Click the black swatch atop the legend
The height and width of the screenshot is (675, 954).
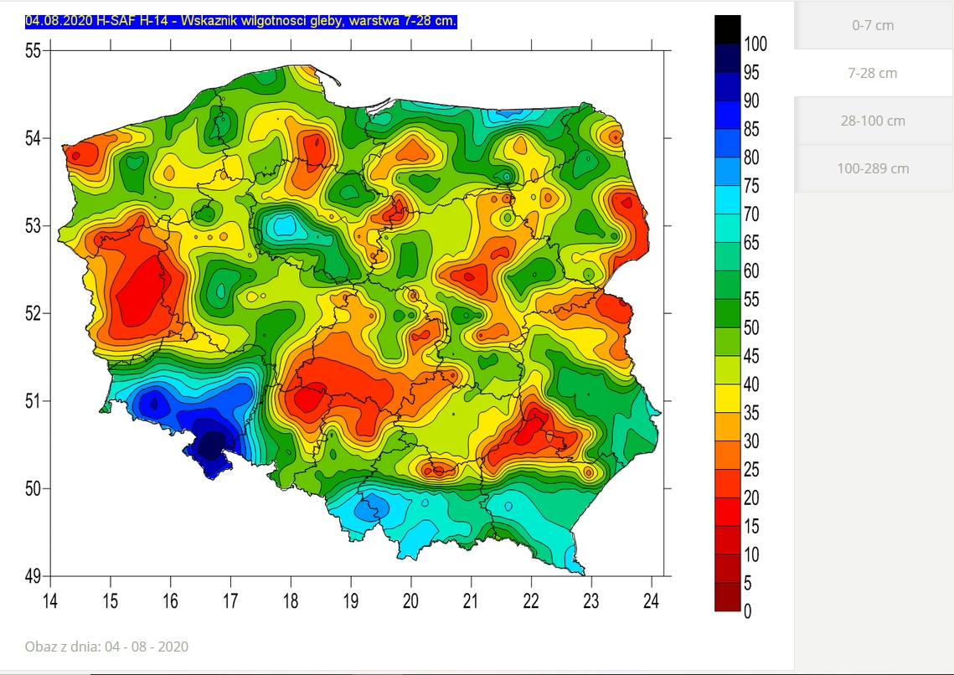click(x=727, y=29)
